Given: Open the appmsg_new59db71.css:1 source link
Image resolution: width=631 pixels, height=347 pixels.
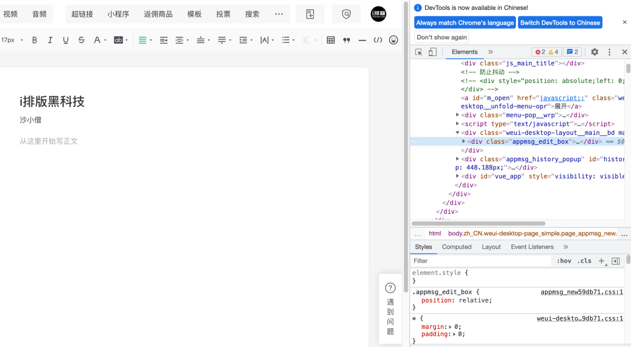Looking at the screenshot, I should point(581,292).
